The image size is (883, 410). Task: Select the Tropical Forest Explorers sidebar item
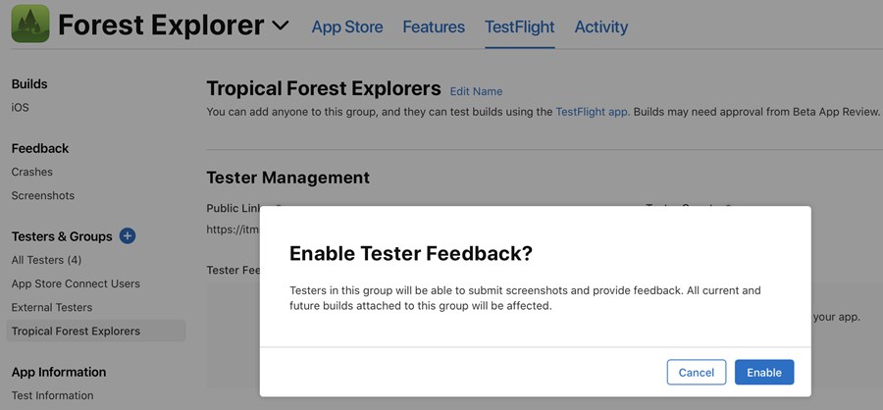[x=96, y=331]
